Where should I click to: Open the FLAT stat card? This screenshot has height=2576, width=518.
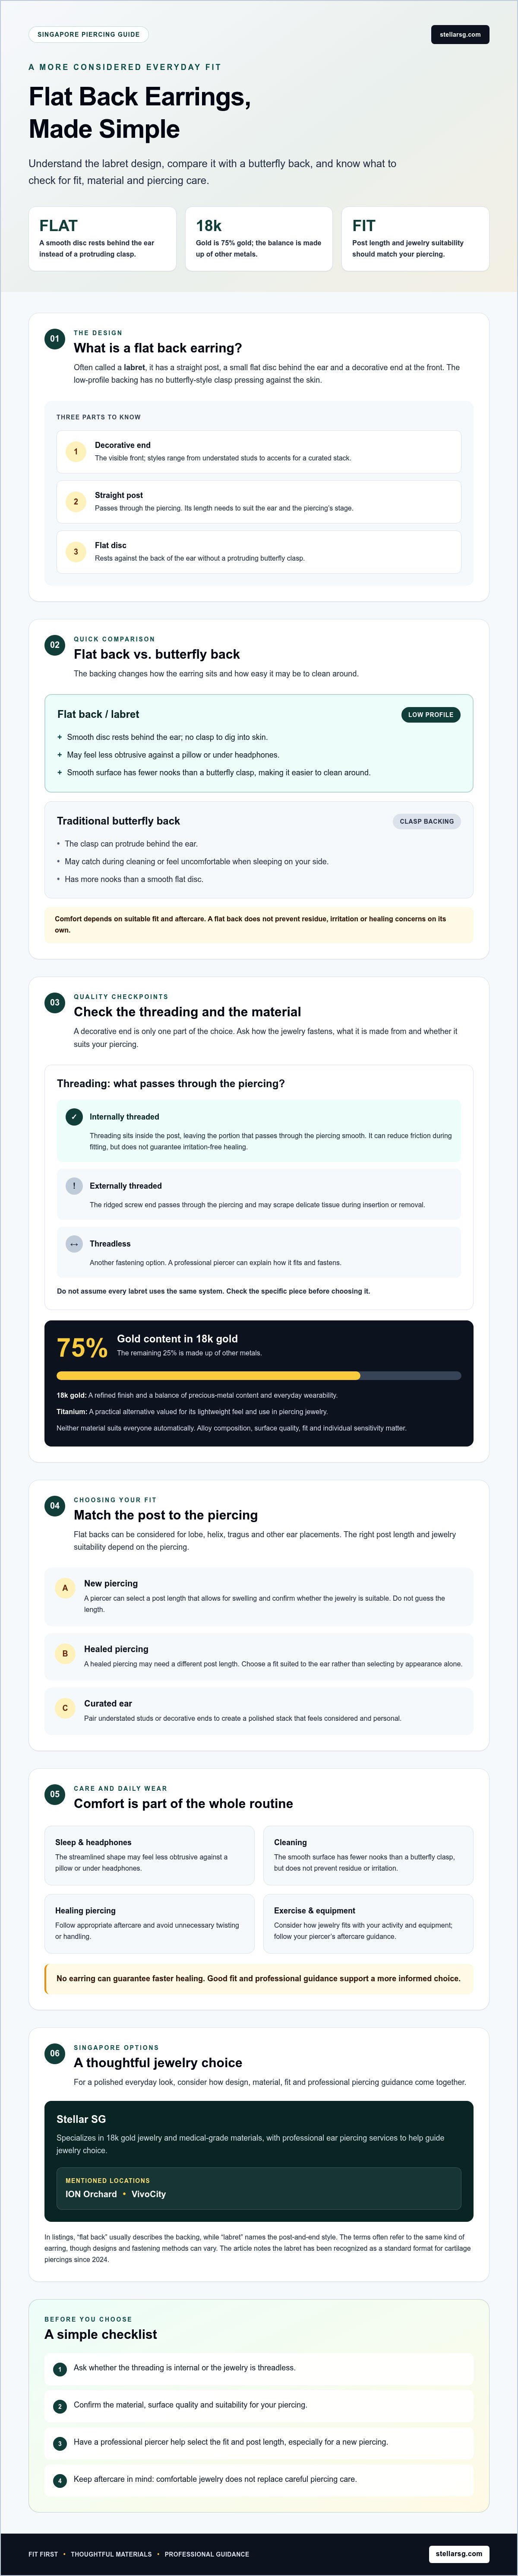point(102,239)
